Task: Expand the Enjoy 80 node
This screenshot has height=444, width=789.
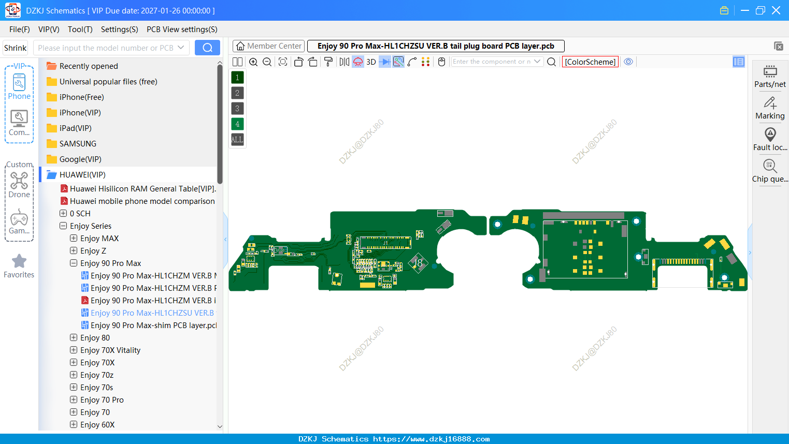Action: [x=74, y=337]
